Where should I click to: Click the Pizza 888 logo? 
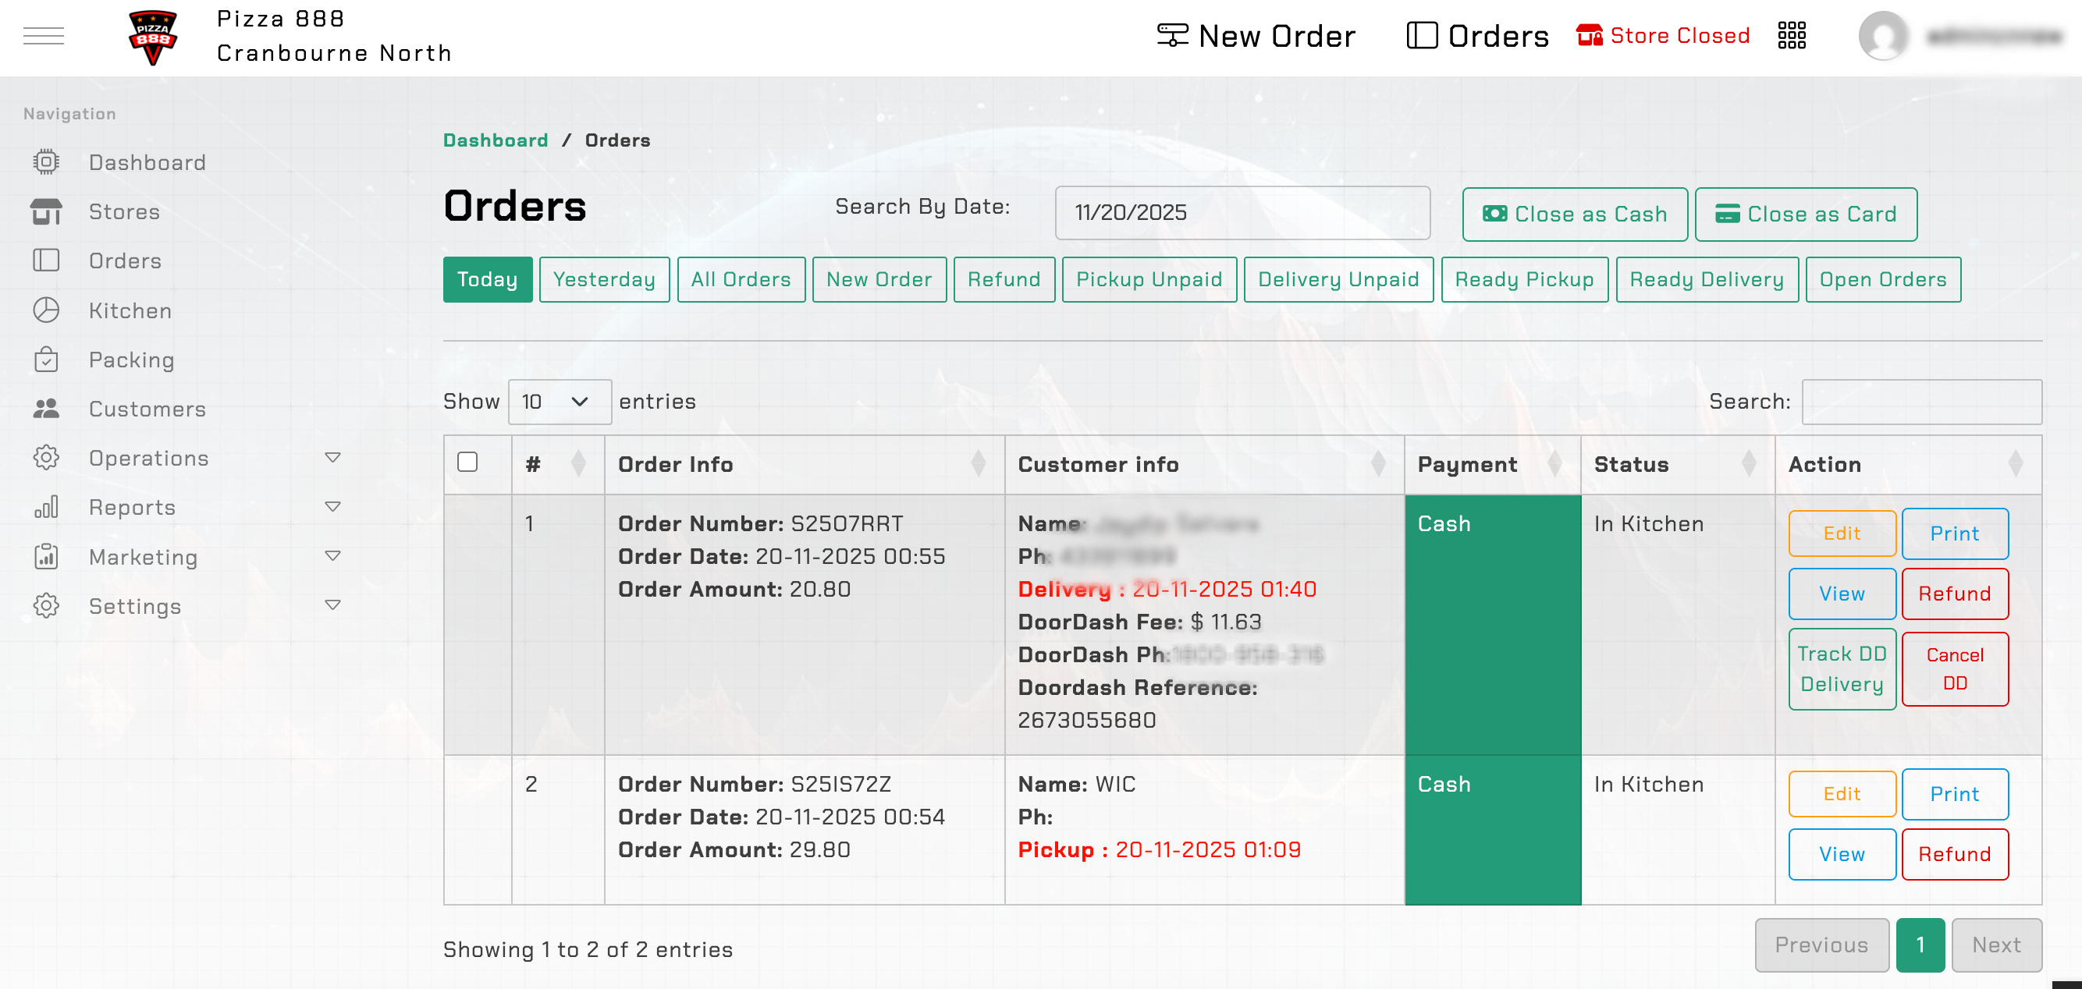pos(153,37)
